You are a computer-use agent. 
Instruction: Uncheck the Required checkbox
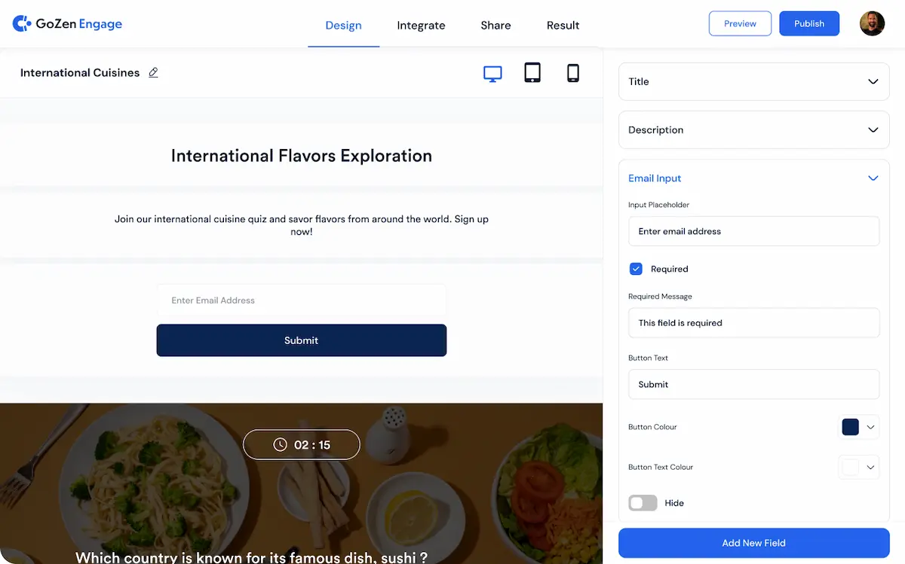pos(636,269)
